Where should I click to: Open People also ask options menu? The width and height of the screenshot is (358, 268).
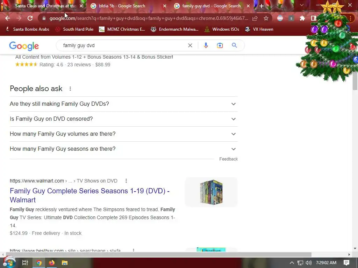click(70, 89)
